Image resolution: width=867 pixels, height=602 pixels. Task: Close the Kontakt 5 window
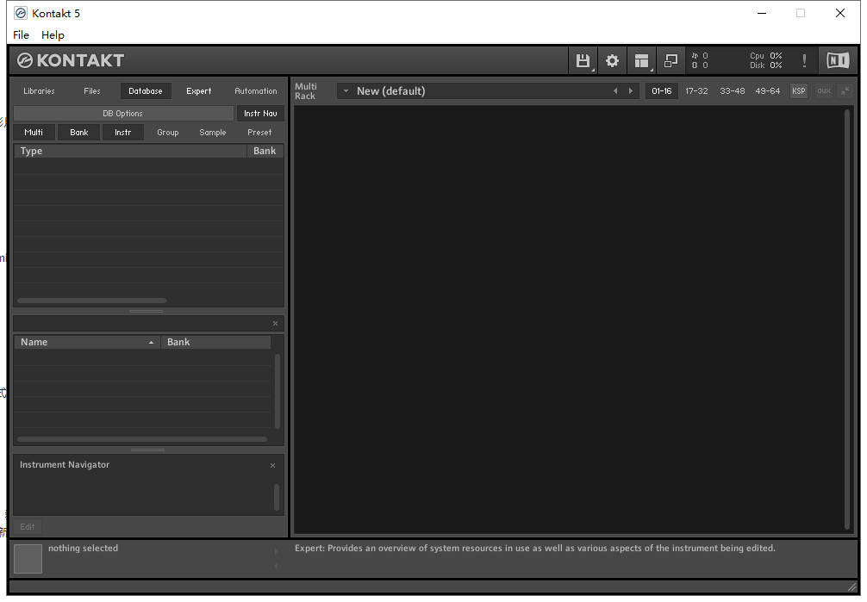(x=840, y=13)
